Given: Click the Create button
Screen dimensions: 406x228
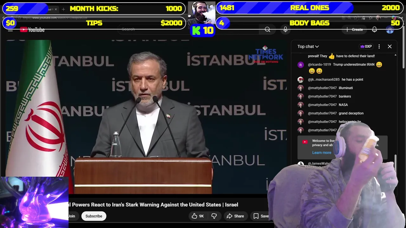Looking at the screenshot, I should (x=355, y=29).
